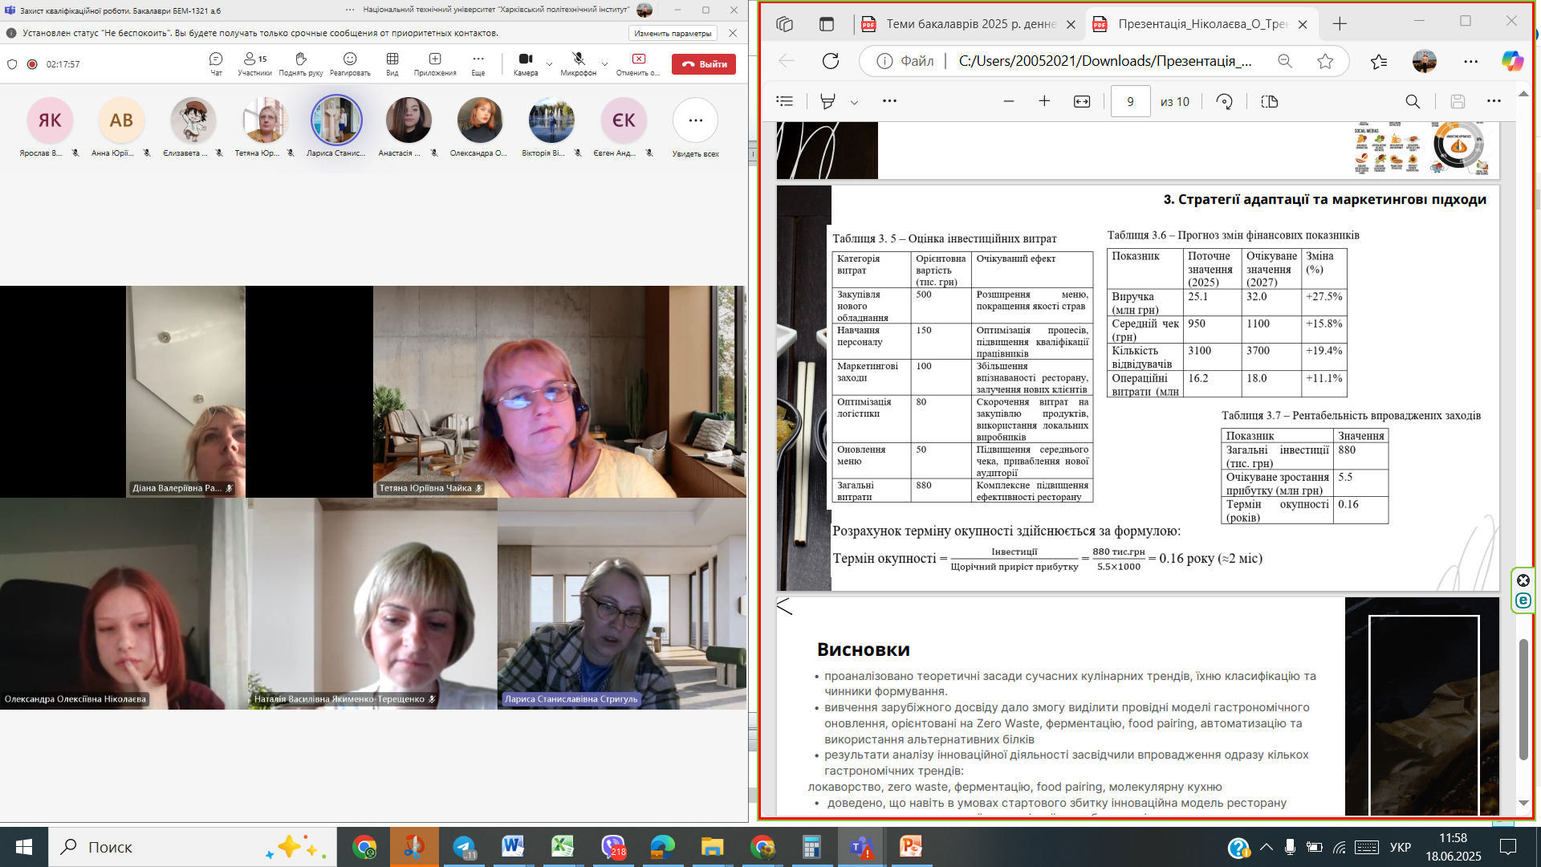Screen dimensions: 1541x867
Task: Switch to Теми бакалаврів 2025 tab
Action: click(x=970, y=24)
